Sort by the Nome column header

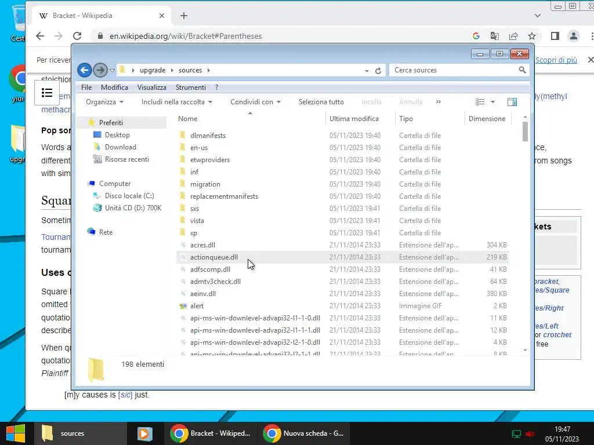[187, 118]
